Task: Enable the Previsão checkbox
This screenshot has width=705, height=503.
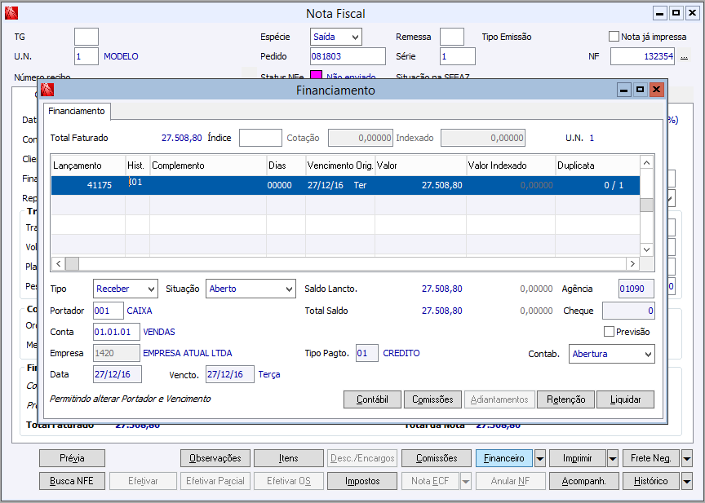Action: 609,332
